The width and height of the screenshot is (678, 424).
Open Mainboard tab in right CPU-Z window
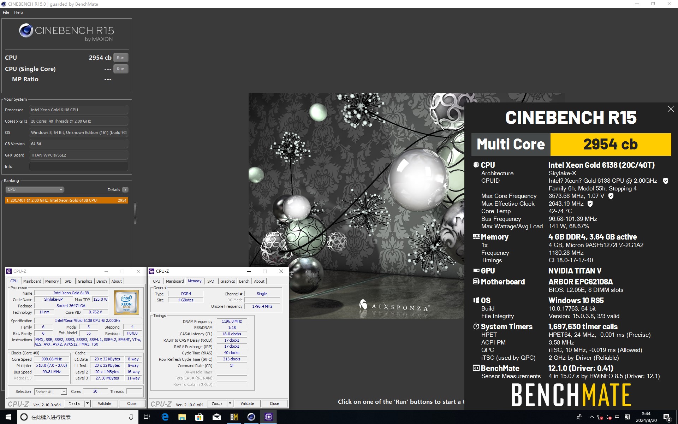click(175, 281)
